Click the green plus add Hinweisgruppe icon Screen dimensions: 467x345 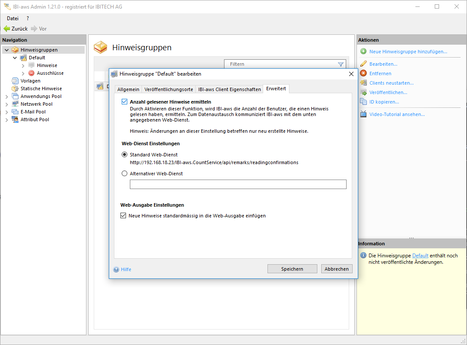363,52
